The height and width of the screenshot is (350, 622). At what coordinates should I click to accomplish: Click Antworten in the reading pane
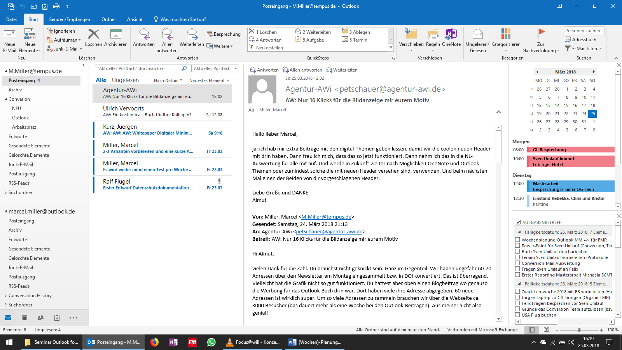pos(264,70)
